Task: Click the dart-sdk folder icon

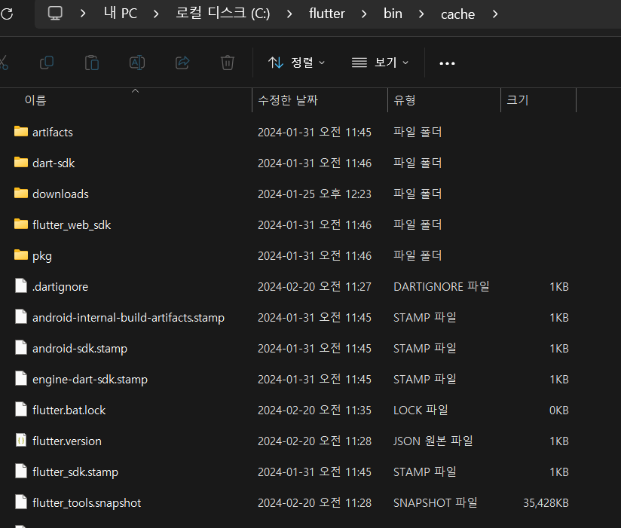Action: tap(21, 162)
